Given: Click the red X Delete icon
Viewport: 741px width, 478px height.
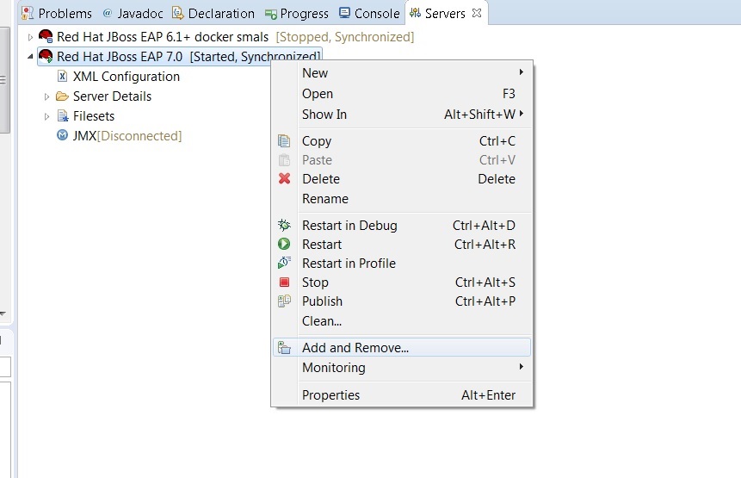Looking at the screenshot, I should pos(284,179).
